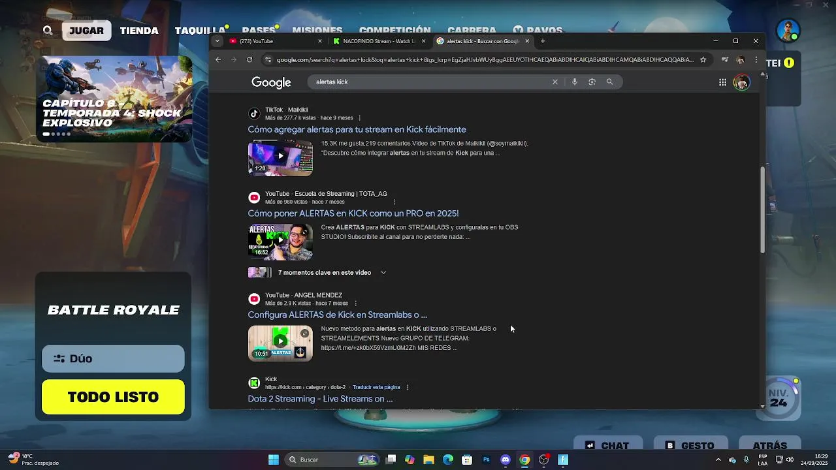
Task: Open OBS Studio from the taskbar
Action: click(543, 460)
